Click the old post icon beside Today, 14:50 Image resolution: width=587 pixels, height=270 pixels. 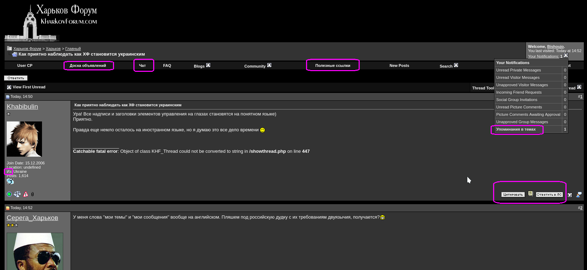click(8, 97)
